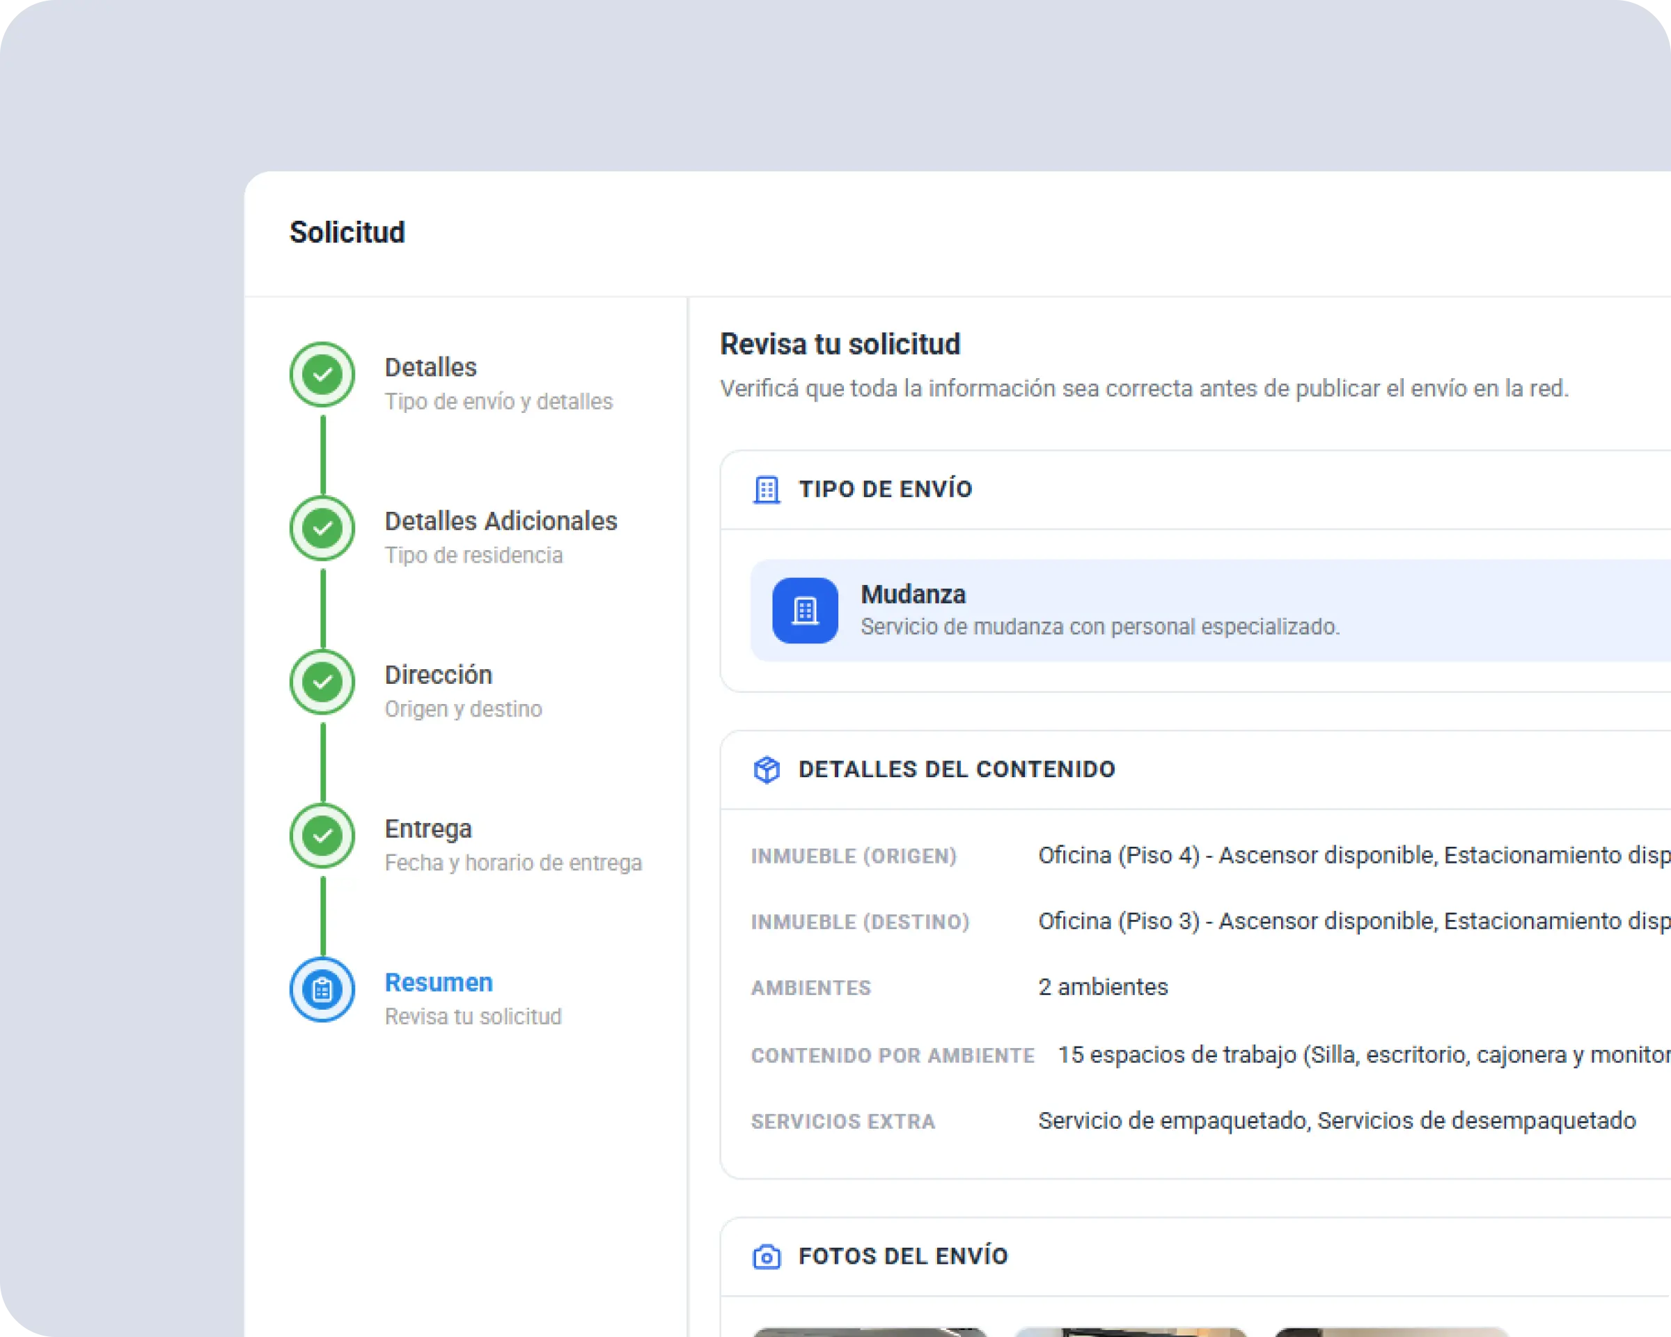Select the green checkmark beside Dirección

(322, 682)
